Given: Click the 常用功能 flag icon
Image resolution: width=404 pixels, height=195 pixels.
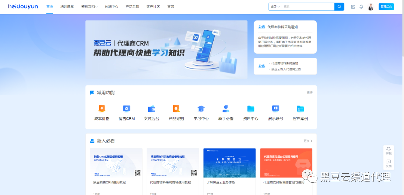Looking at the screenshot, I should tap(92, 93).
